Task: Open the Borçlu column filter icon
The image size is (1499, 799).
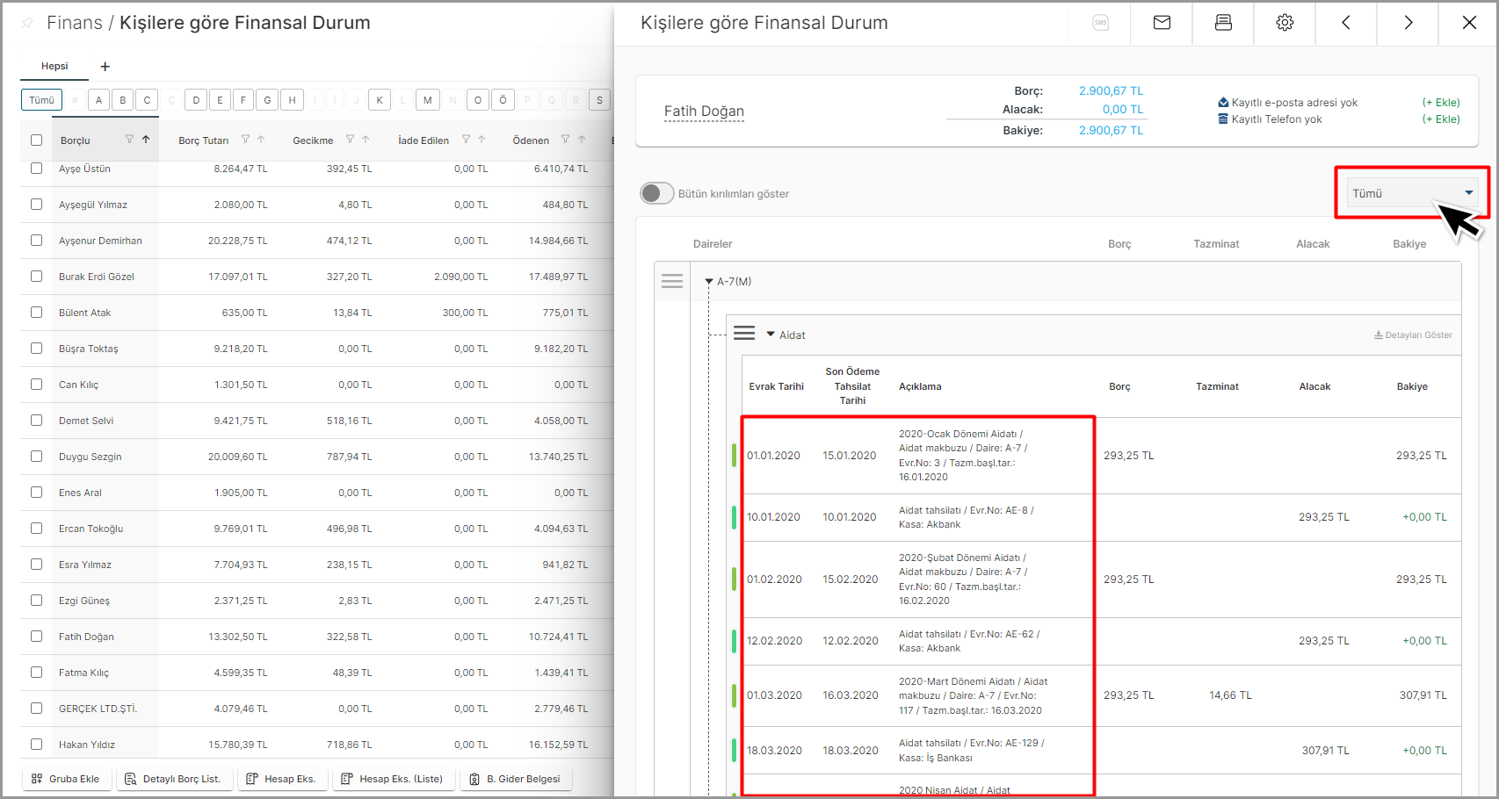Action: (129, 140)
